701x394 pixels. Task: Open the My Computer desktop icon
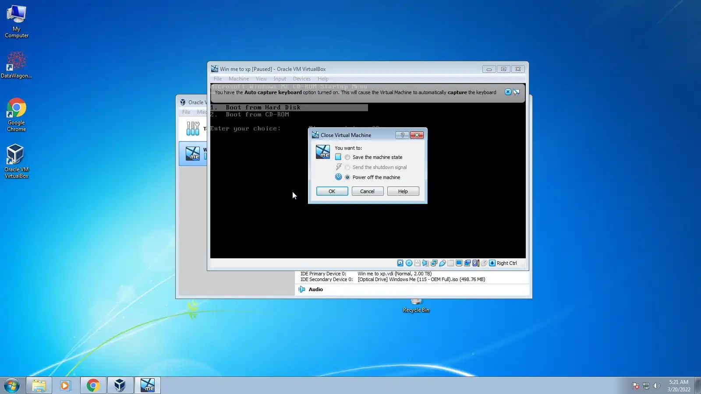coord(17,21)
